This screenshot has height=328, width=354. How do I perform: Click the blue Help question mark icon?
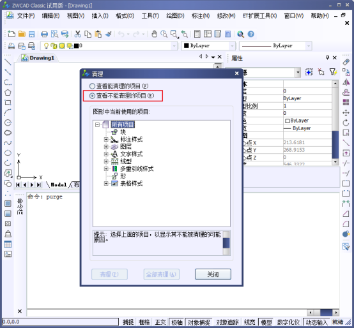(x=251, y=34)
